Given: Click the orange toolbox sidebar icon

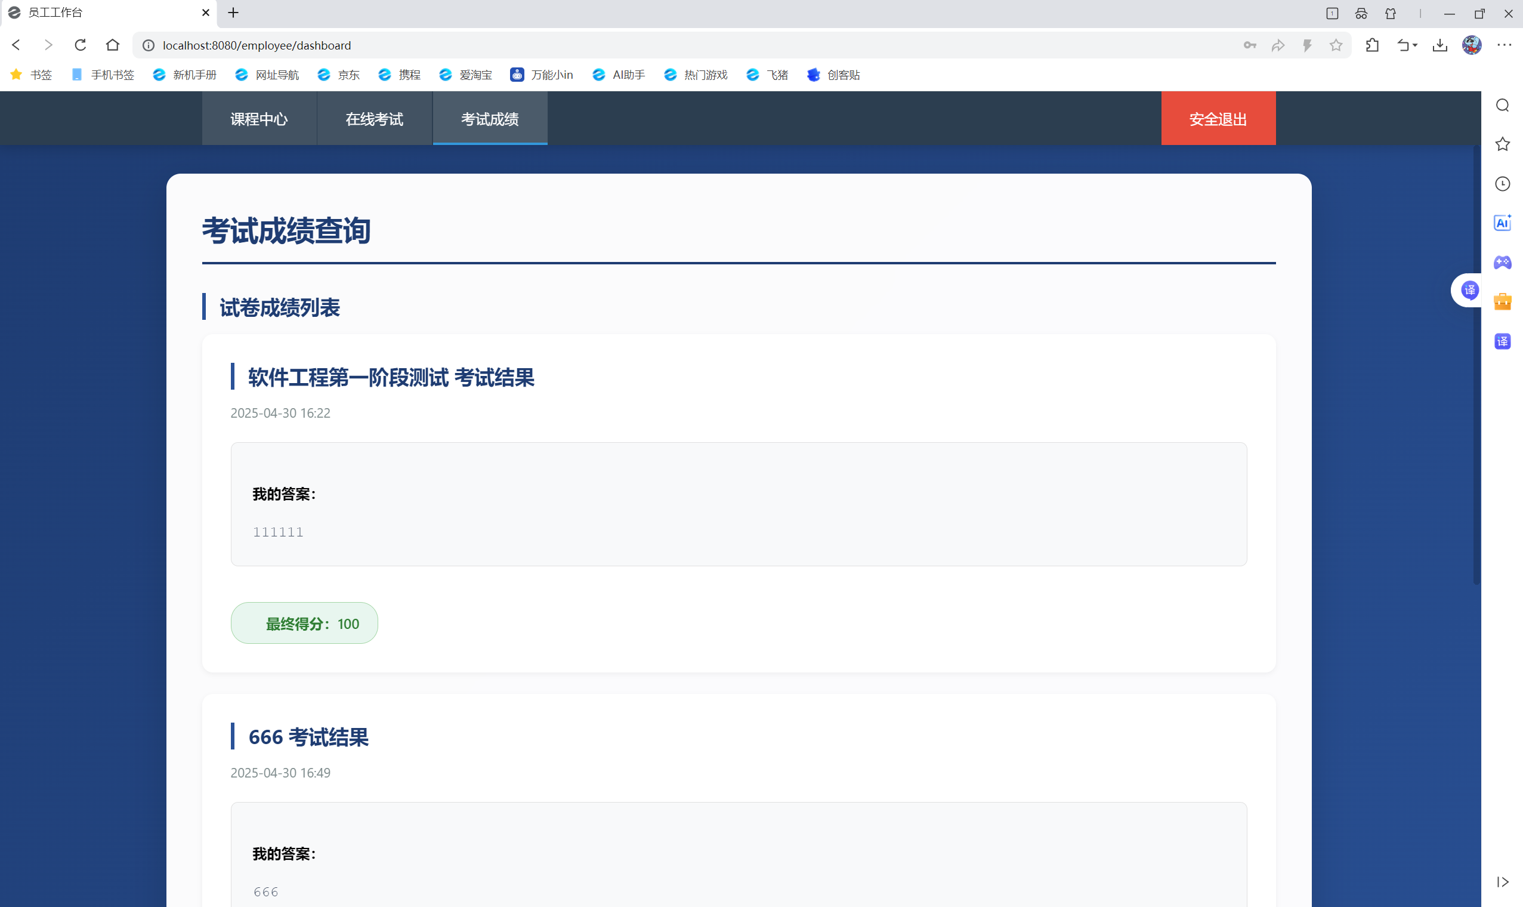Looking at the screenshot, I should pos(1502,302).
